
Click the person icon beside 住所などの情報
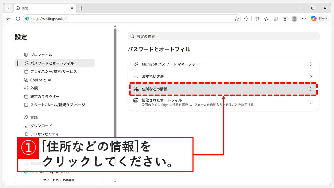[136, 89]
